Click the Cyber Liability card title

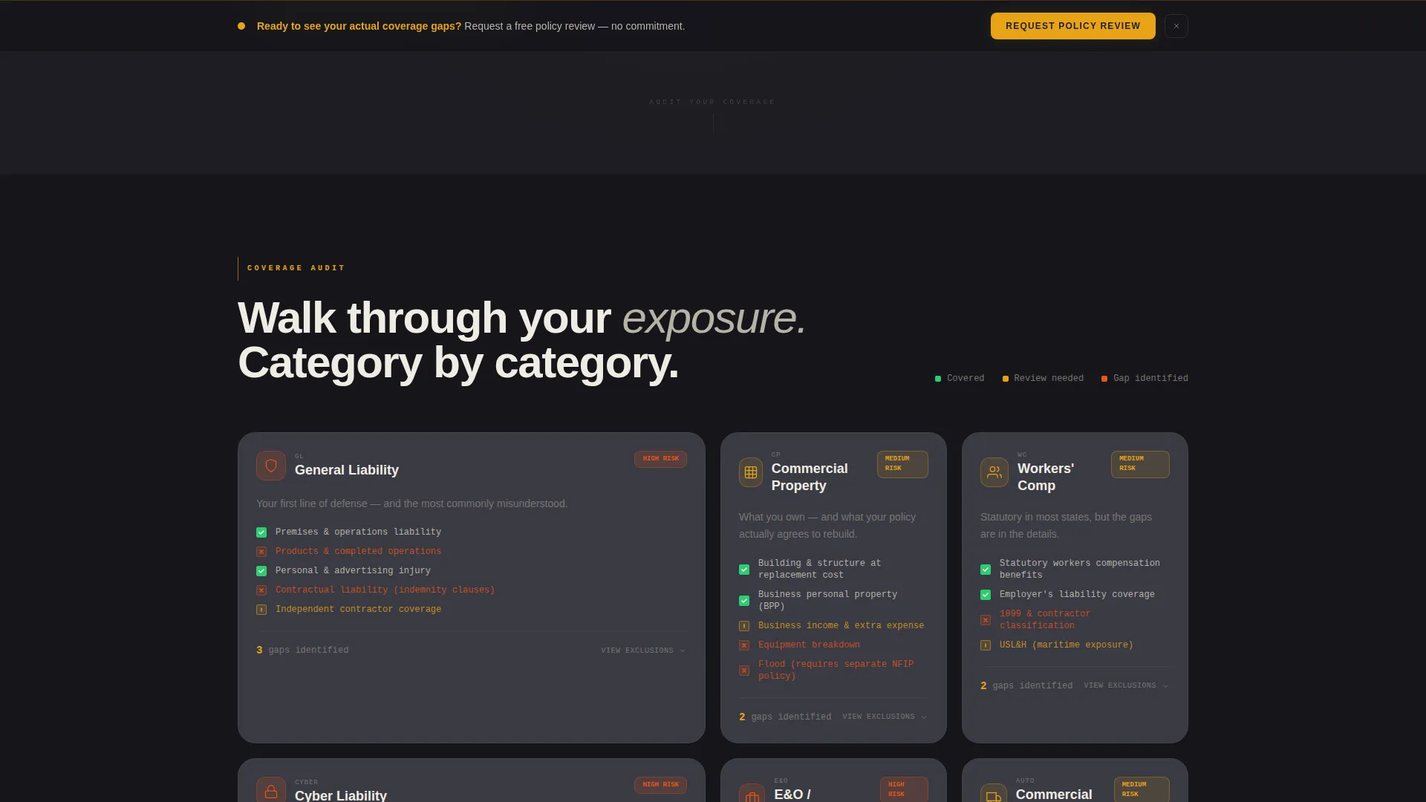(x=341, y=795)
